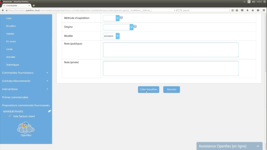The height and width of the screenshot is (150, 267).
Task: Open the Origine dropdown
Action: 118,27
